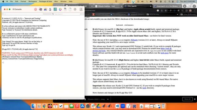
Task: Open App Store from the Dock
Action: [x=82, y=106]
